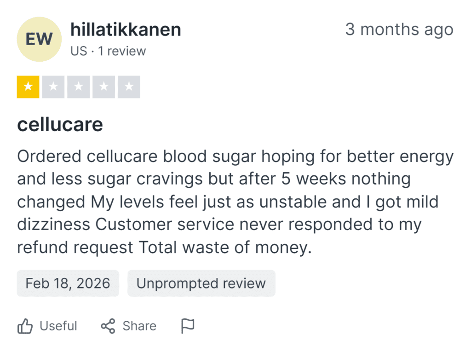This screenshot has height=352, width=471.
Task: Click the fifth gray rating star
Action: (129, 87)
